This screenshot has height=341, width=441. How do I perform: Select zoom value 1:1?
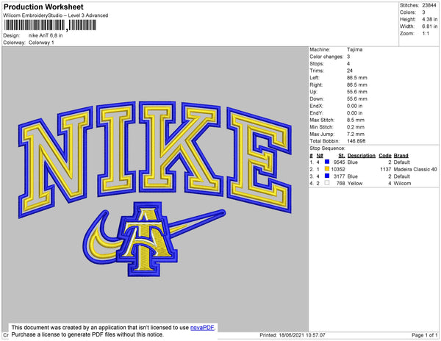pyautogui.click(x=426, y=34)
